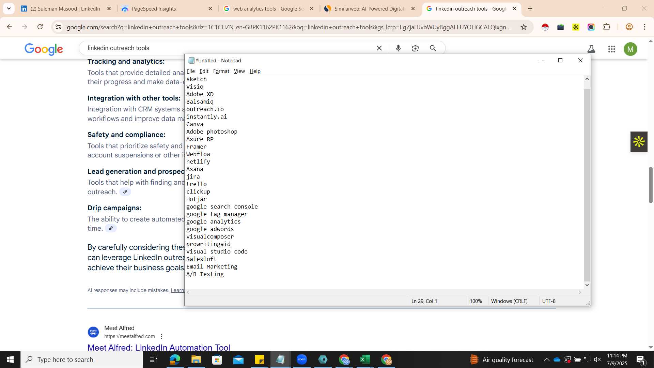Switch to the Suleman Masood LinkedIn tab

(x=65, y=9)
